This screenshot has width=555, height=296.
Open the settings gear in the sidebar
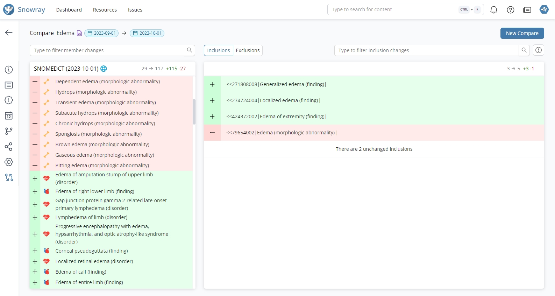coord(9,162)
